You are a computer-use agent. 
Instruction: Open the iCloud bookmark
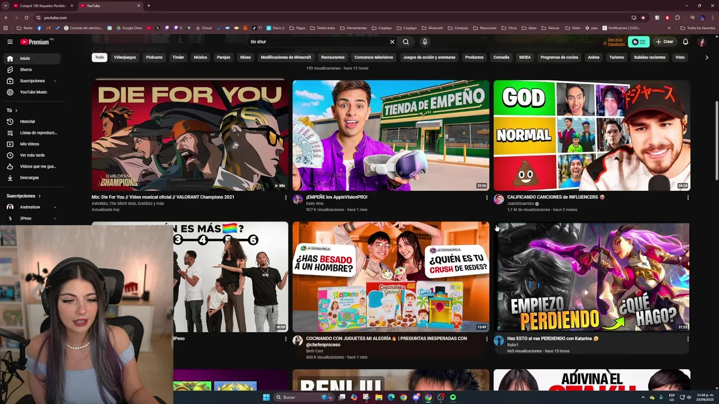tap(203, 28)
